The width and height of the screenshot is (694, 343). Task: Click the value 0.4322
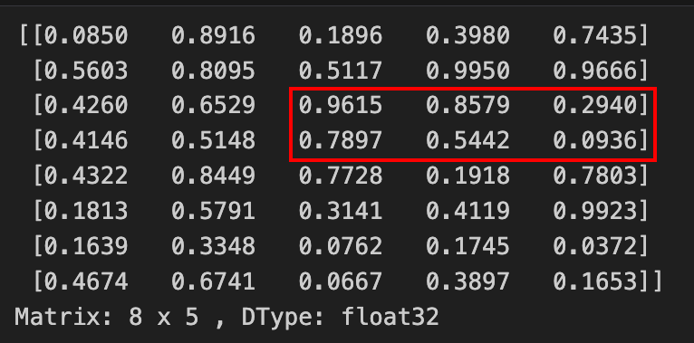point(86,176)
